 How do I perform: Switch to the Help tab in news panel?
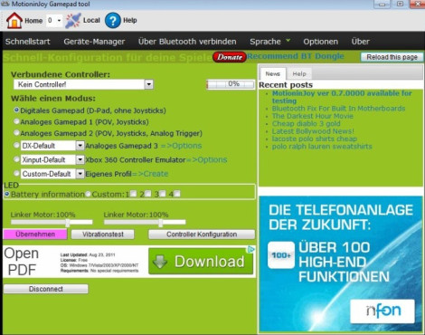(x=299, y=73)
